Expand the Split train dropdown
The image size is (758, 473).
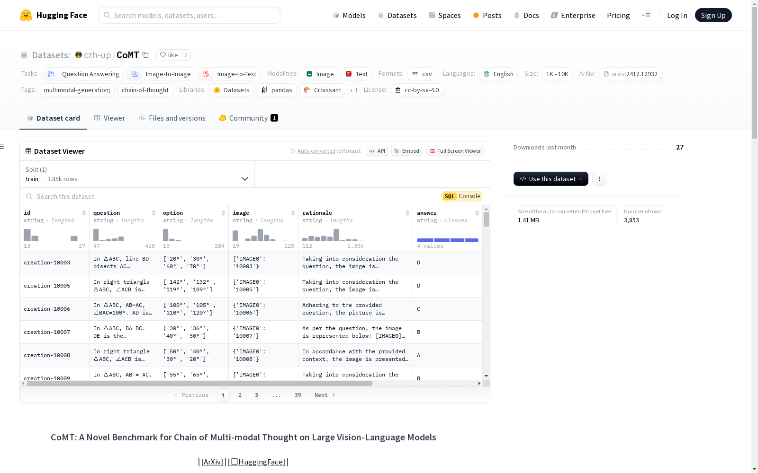tap(137, 174)
